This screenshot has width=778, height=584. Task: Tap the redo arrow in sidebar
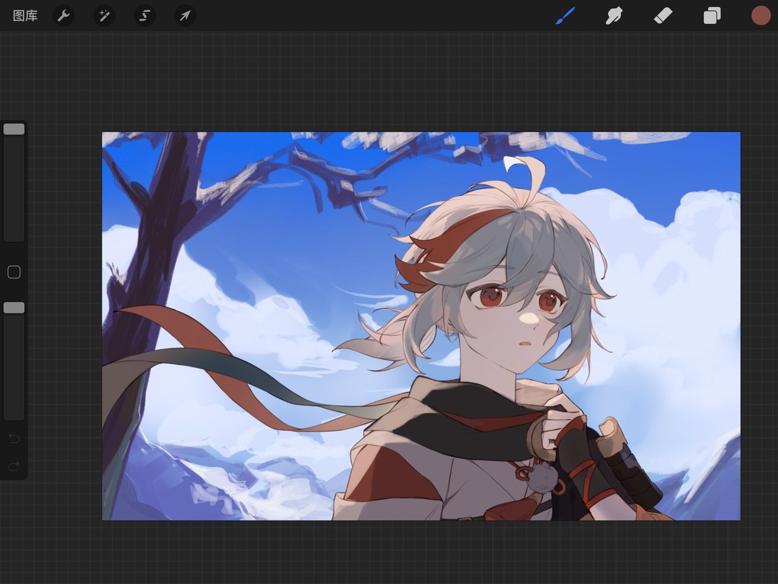pyautogui.click(x=14, y=467)
